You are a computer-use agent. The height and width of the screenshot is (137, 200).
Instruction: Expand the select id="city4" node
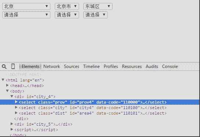16,108
